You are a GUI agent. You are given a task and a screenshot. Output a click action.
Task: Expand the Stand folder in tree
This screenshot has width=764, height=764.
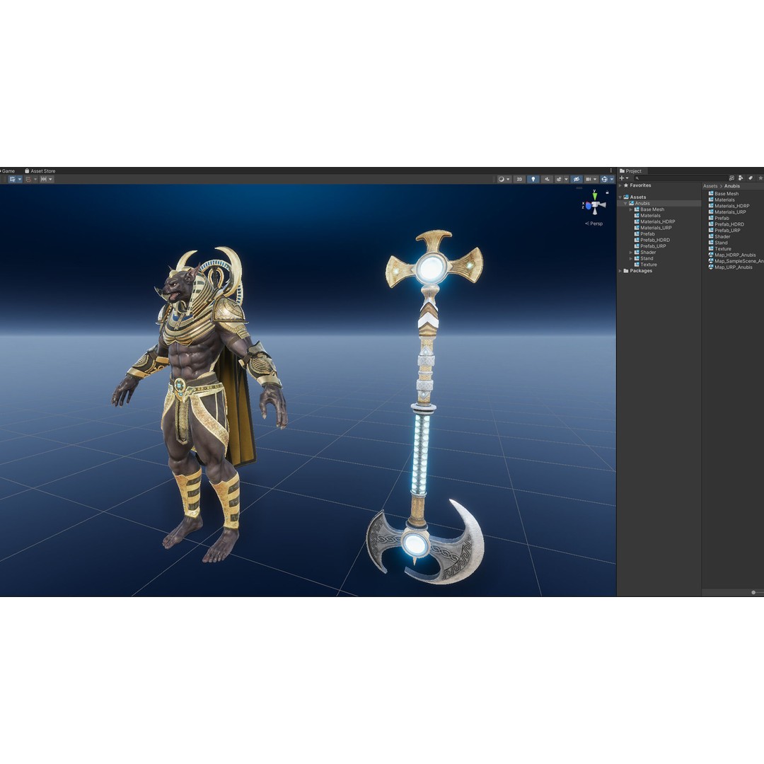[631, 259]
